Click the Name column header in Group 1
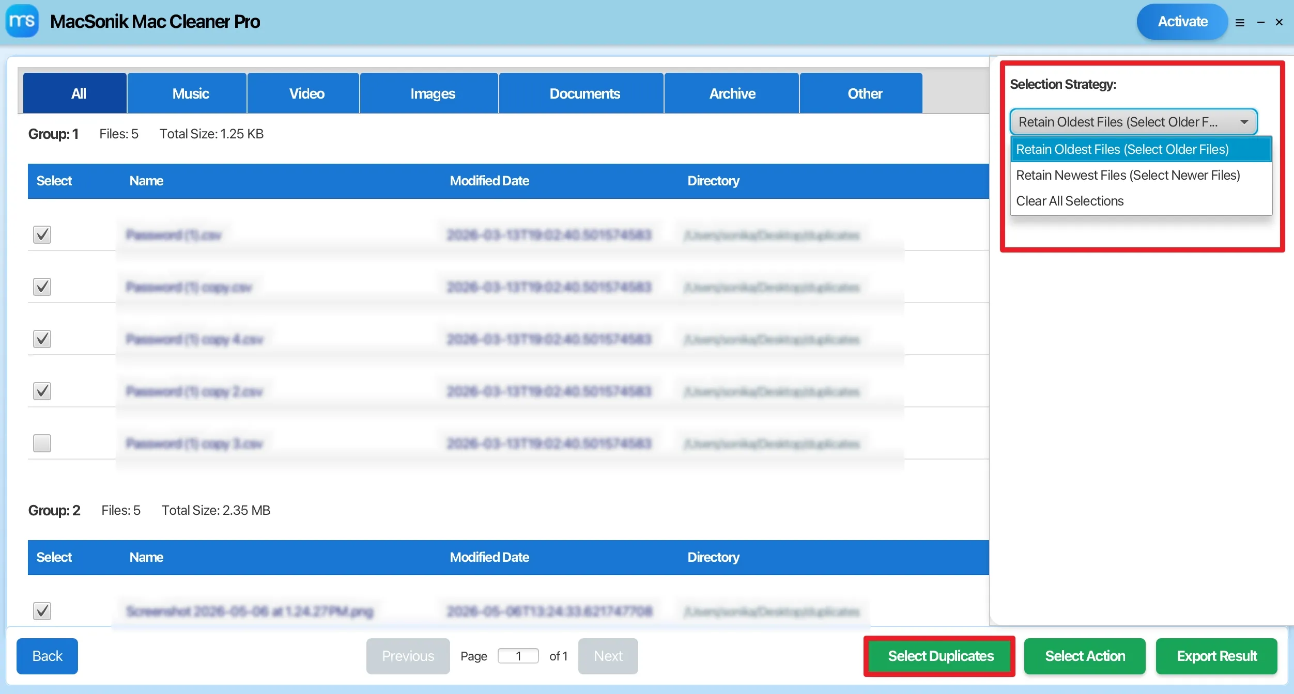 [146, 181]
